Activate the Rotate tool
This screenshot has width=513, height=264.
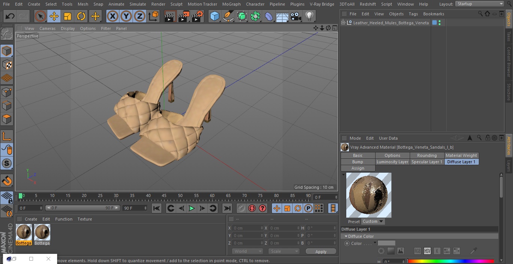(81, 16)
